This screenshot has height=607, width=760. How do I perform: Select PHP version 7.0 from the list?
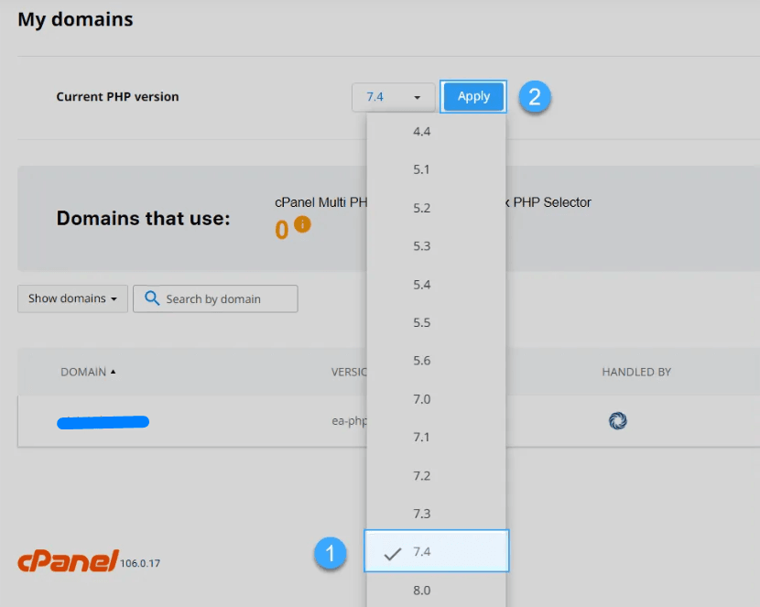421,398
